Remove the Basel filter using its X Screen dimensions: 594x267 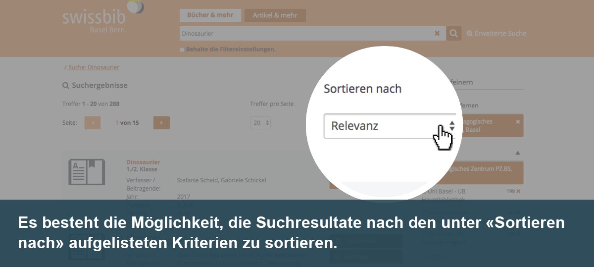tap(518, 121)
